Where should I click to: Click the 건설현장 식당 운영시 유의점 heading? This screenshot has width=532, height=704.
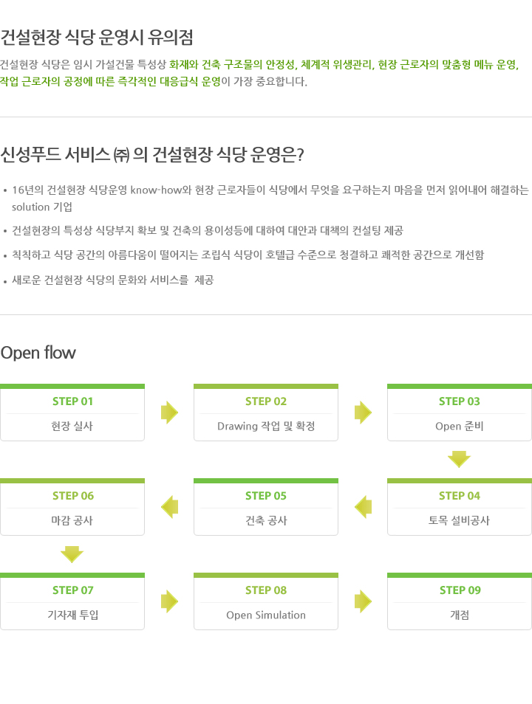97,37
